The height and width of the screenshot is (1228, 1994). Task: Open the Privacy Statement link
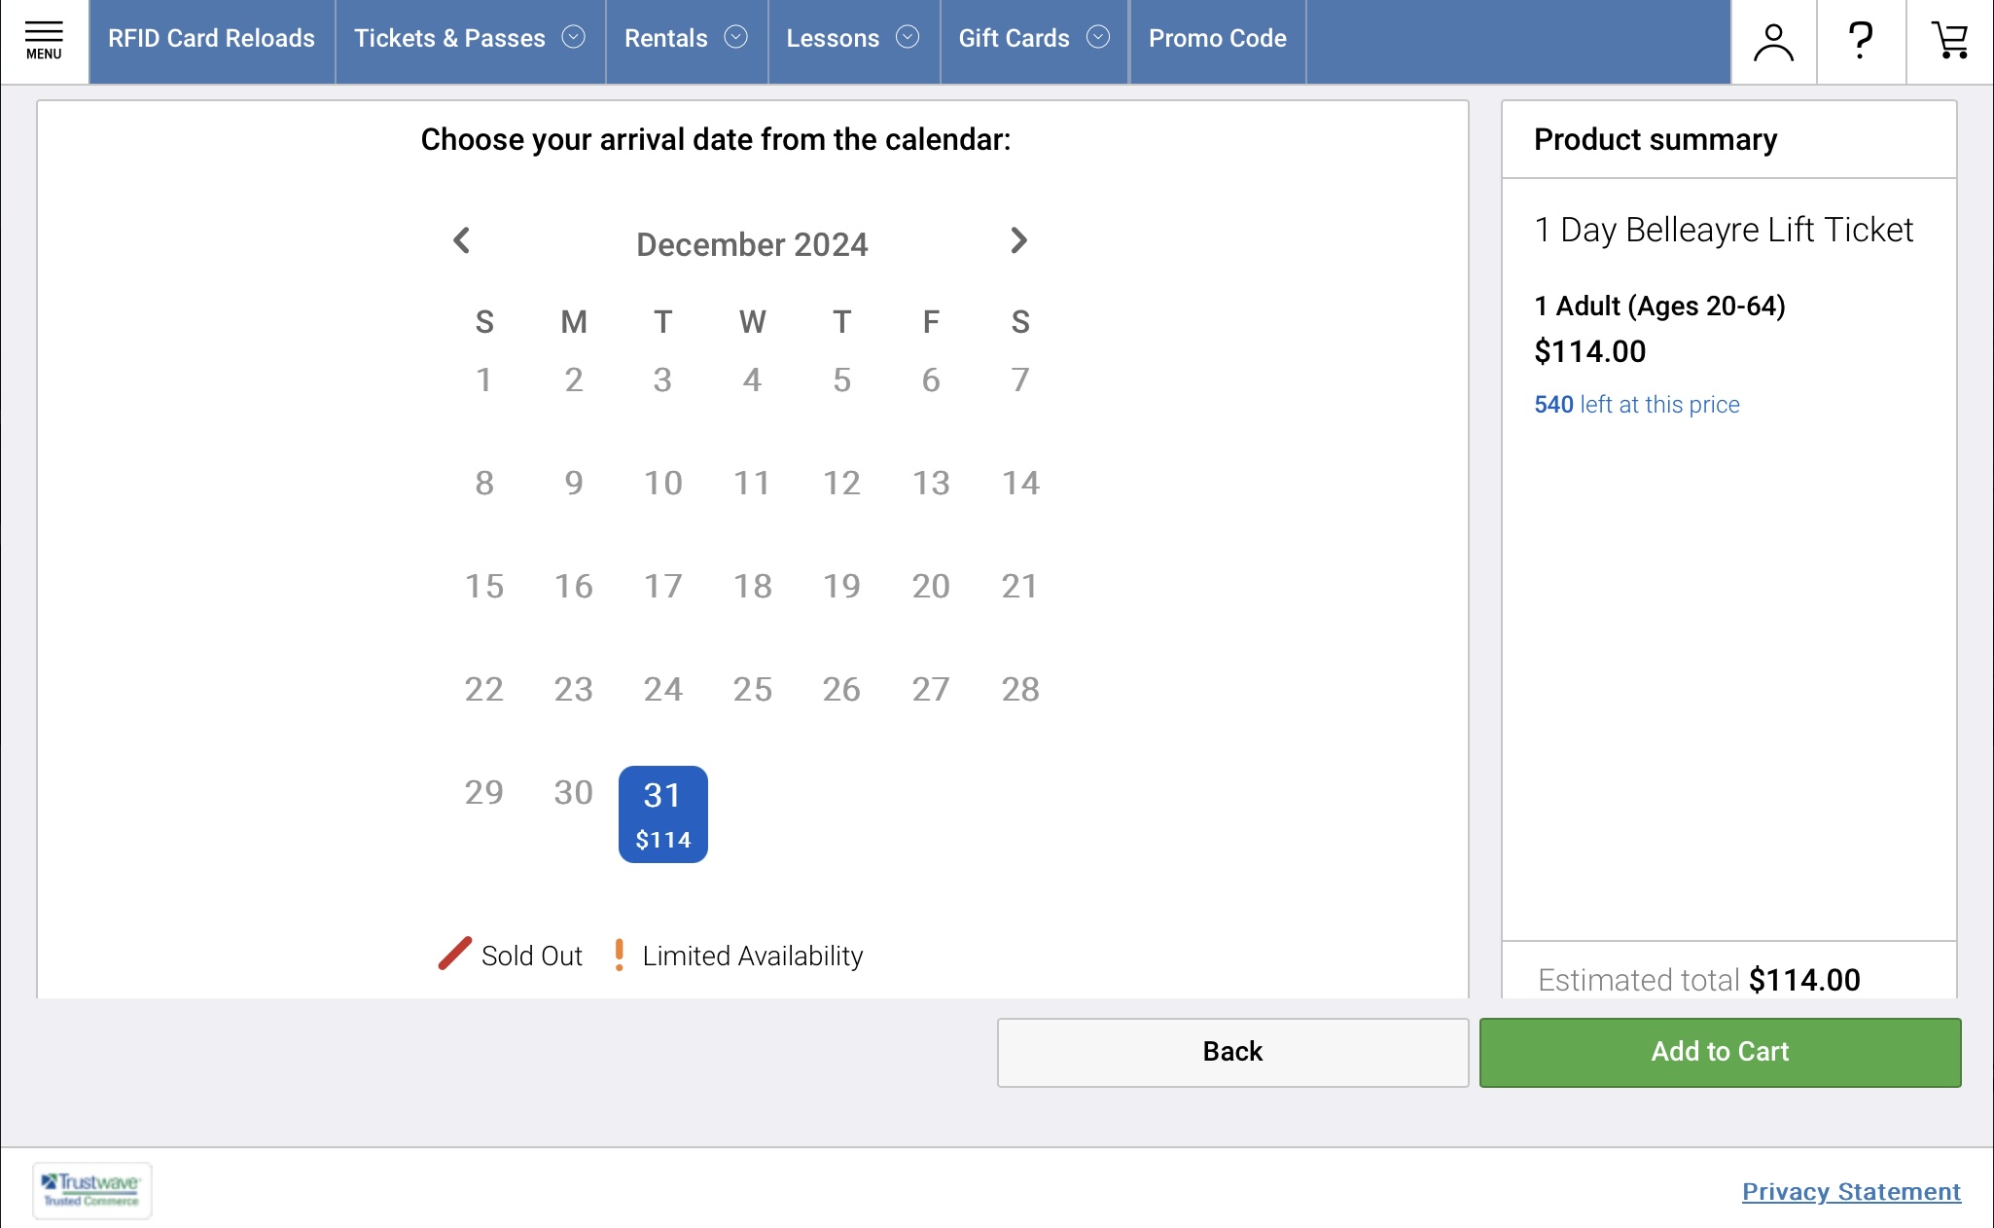1851,1192
